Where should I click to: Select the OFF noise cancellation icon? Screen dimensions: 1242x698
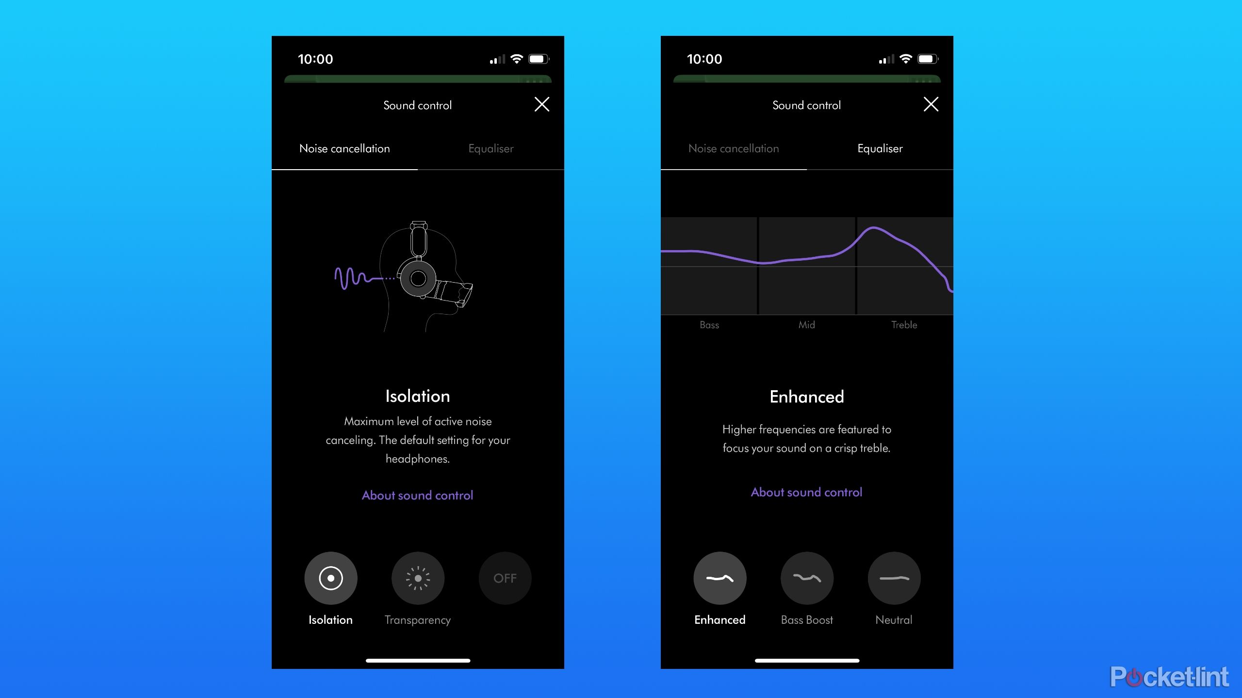pos(504,578)
